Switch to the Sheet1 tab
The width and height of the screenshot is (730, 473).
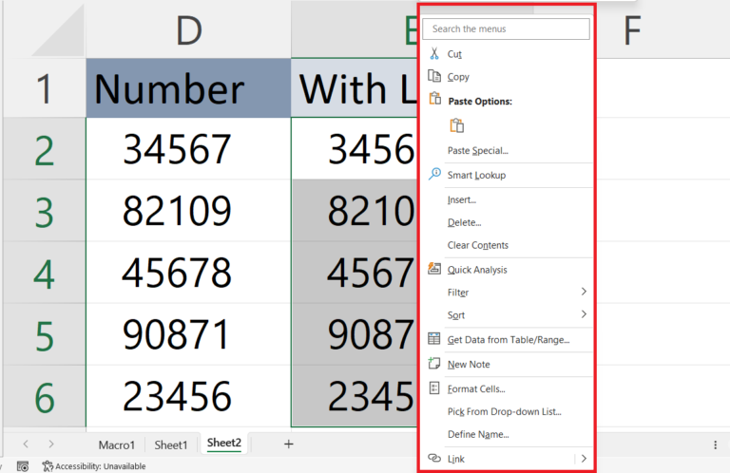click(171, 445)
